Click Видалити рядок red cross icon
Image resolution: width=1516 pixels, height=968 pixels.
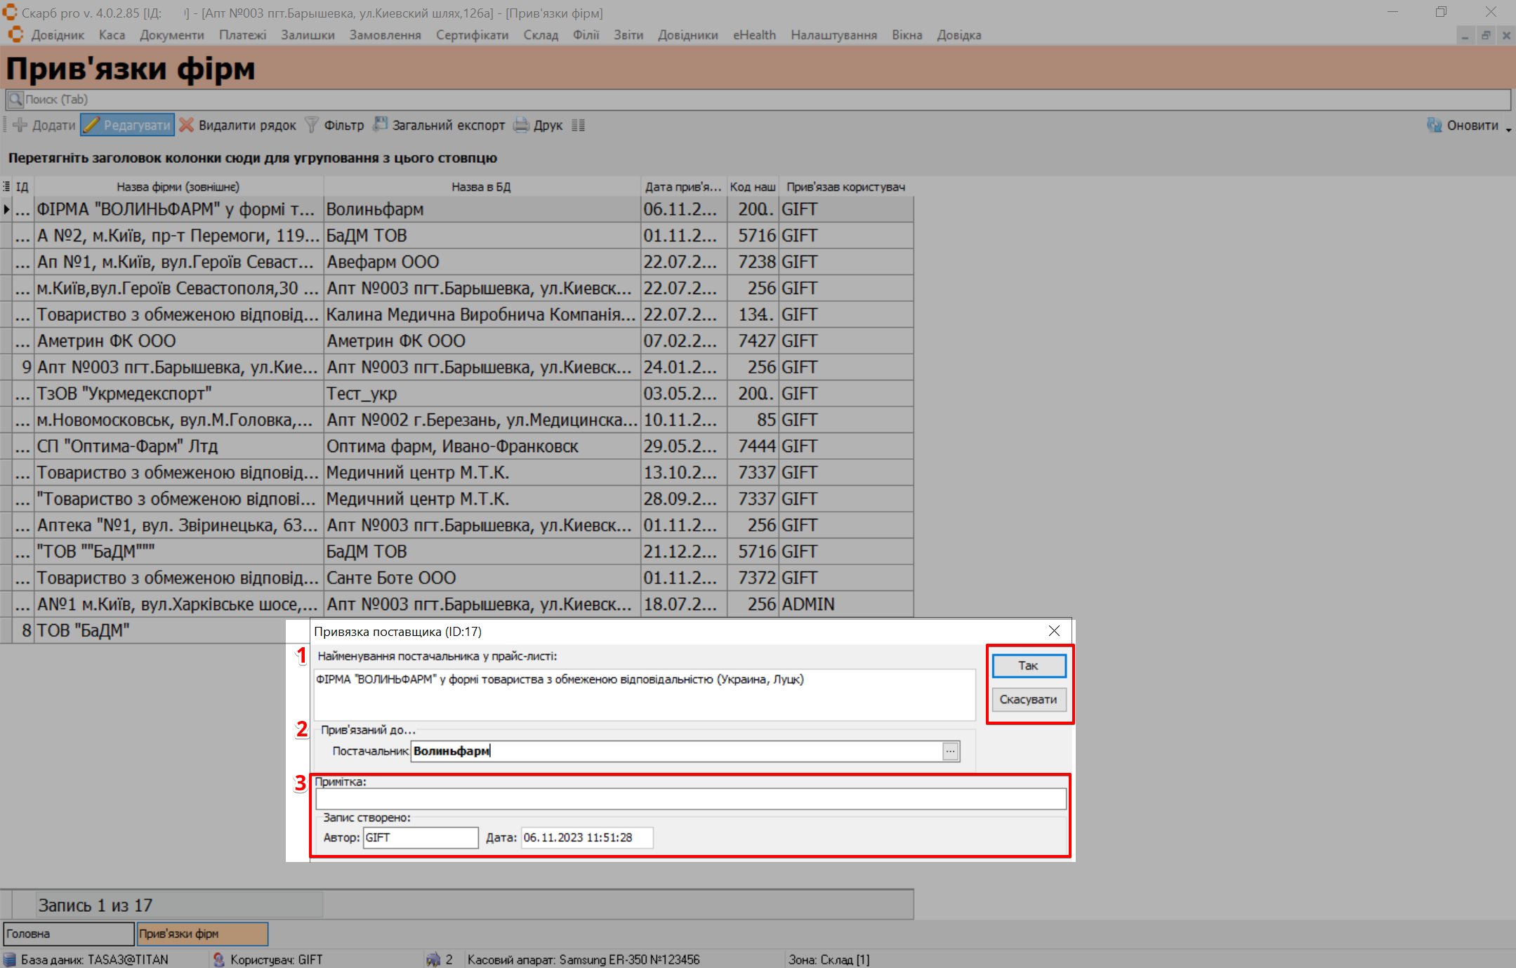coord(186,126)
